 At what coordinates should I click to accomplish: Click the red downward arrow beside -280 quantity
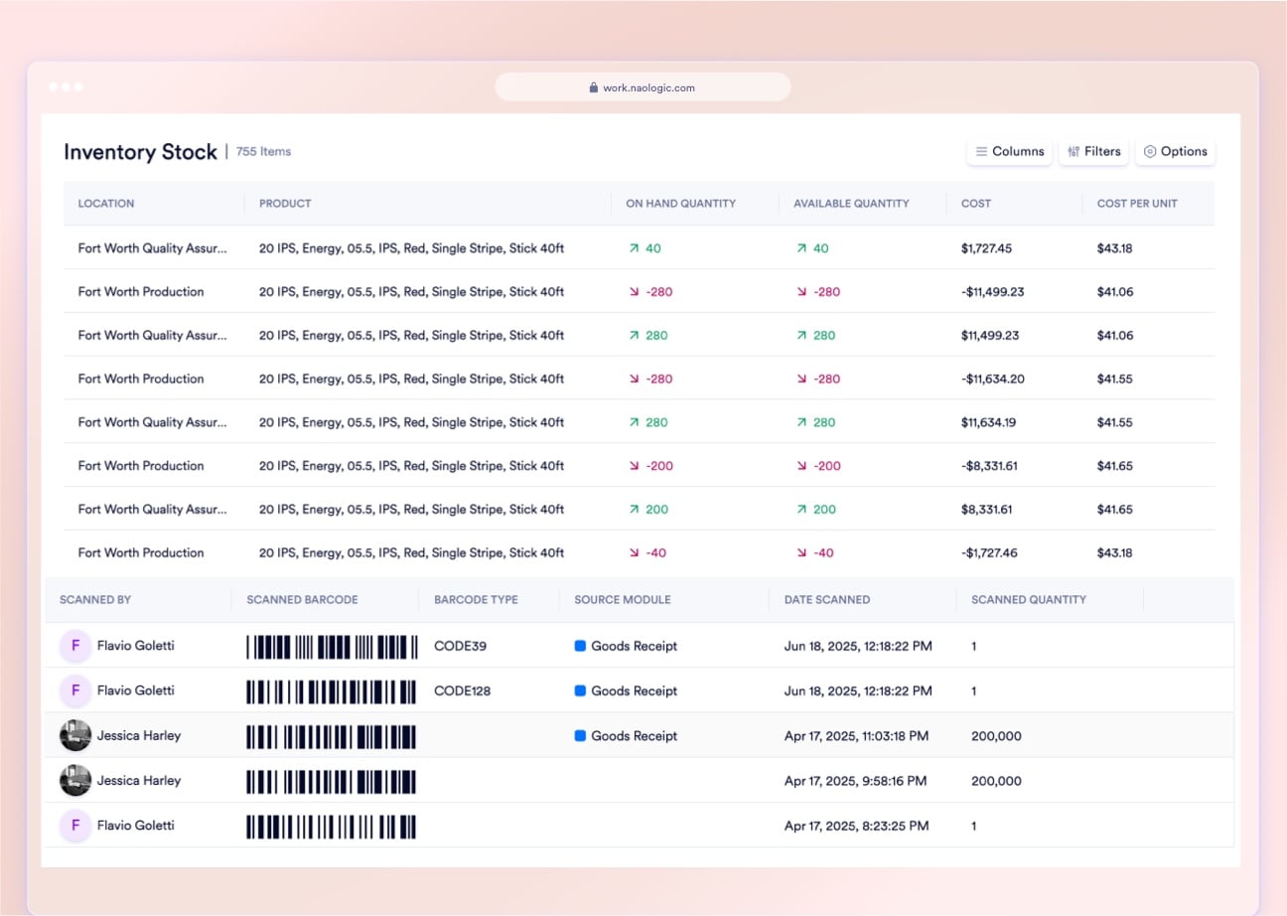pyautogui.click(x=636, y=291)
